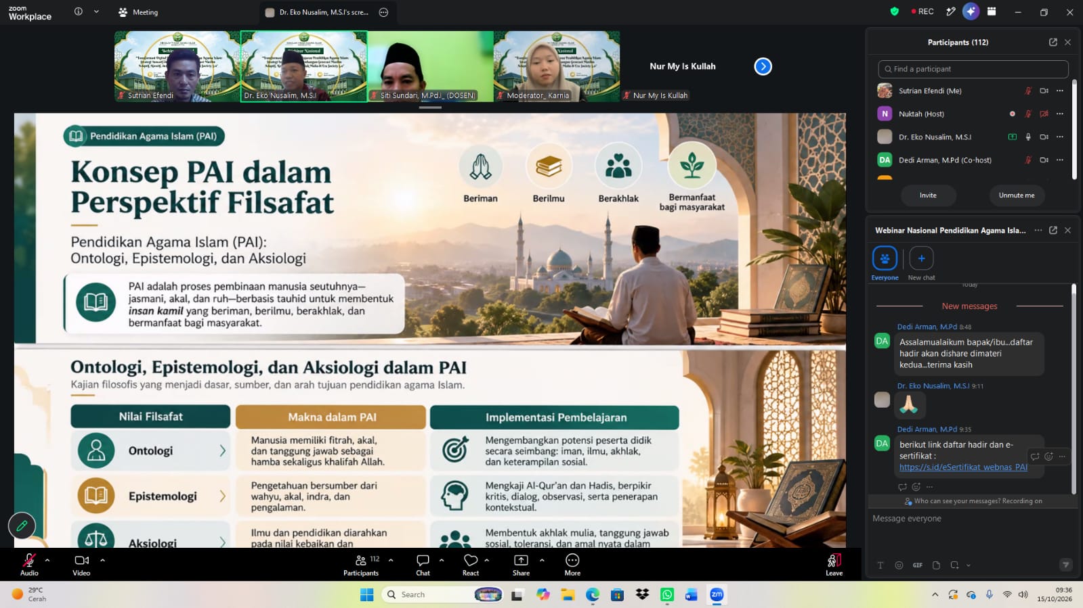Screen dimensions: 1083x608
Task: Toggle Nuktah (Host) muted microphone icon
Action: tap(1028, 114)
